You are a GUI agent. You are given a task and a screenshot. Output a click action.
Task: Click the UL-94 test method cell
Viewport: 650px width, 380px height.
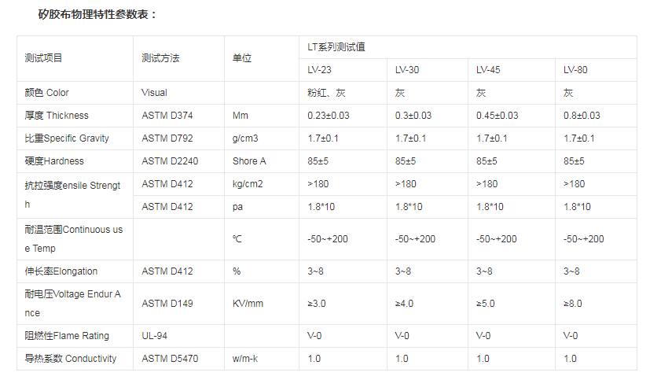tap(154, 336)
